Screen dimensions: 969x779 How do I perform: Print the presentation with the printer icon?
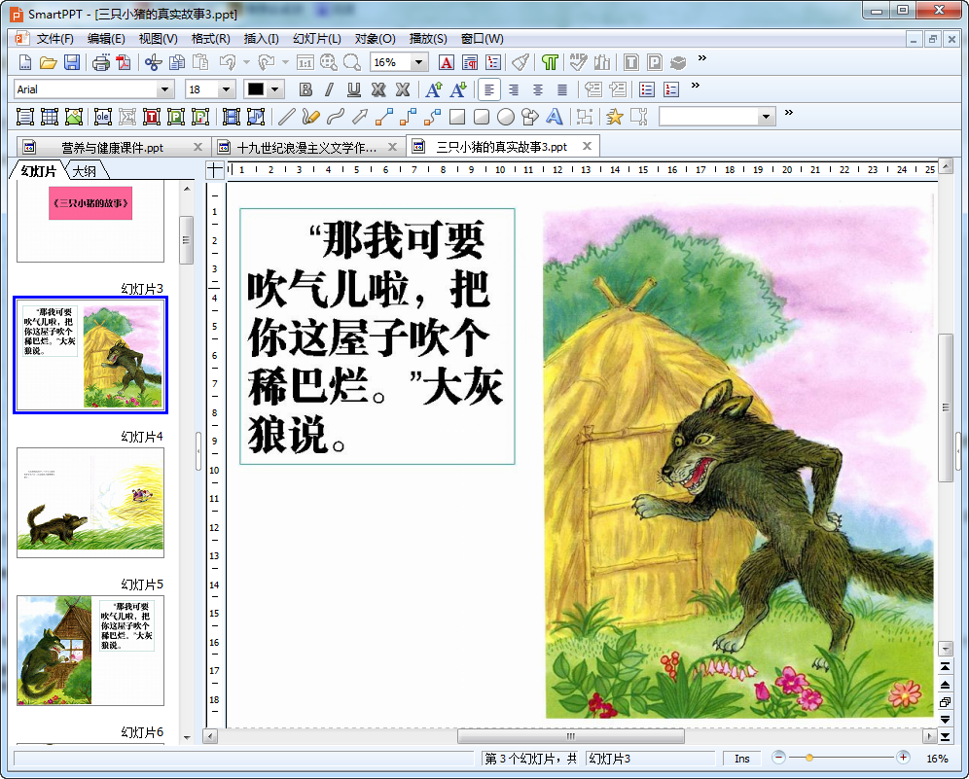click(101, 62)
